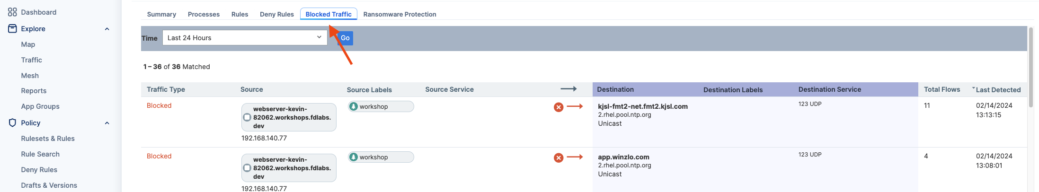
Task: Click the Destination Labels column header
Action: pos(733,90)
